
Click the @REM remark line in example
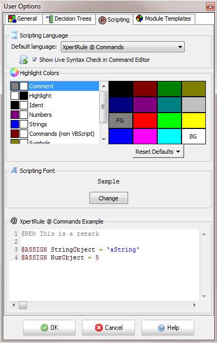pos(60,234)
